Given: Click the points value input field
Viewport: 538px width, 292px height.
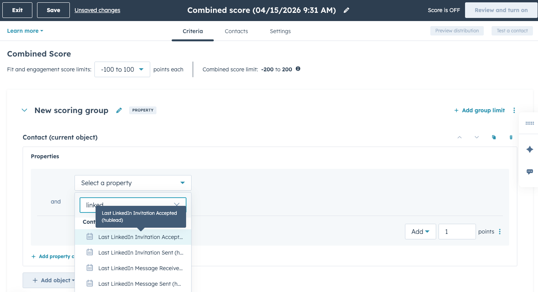Looking at the screenshot, I should [x=457, y=232].
